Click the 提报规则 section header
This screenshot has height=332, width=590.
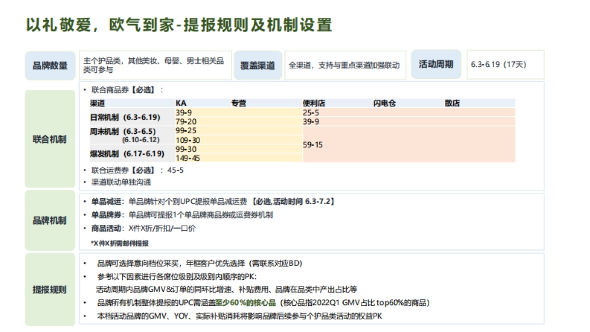click(x=49, y=290)
